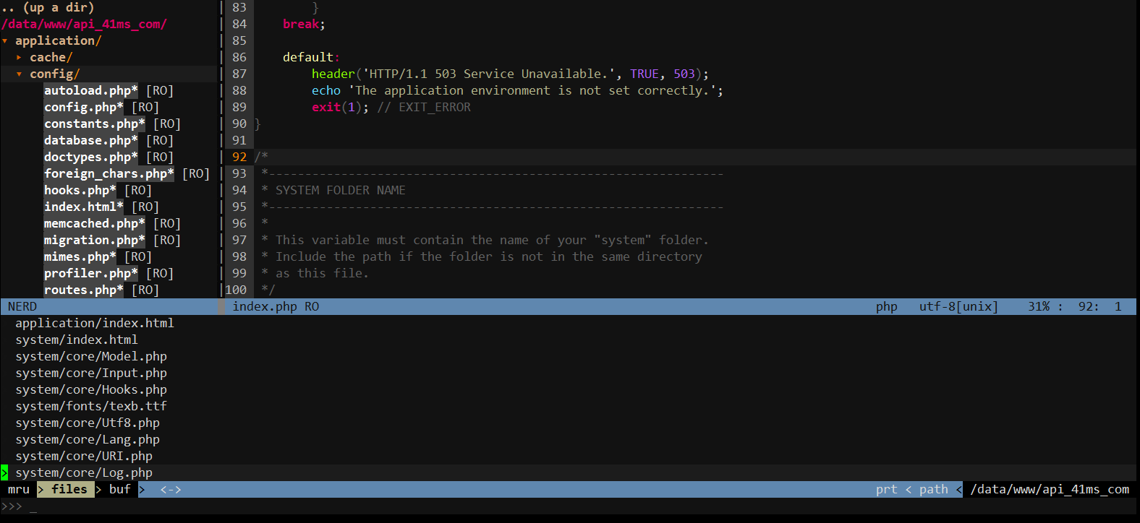This screenshot has width=1140, height=523.
Task: Click the echo statement on line 88
Action: coord(326,91)
